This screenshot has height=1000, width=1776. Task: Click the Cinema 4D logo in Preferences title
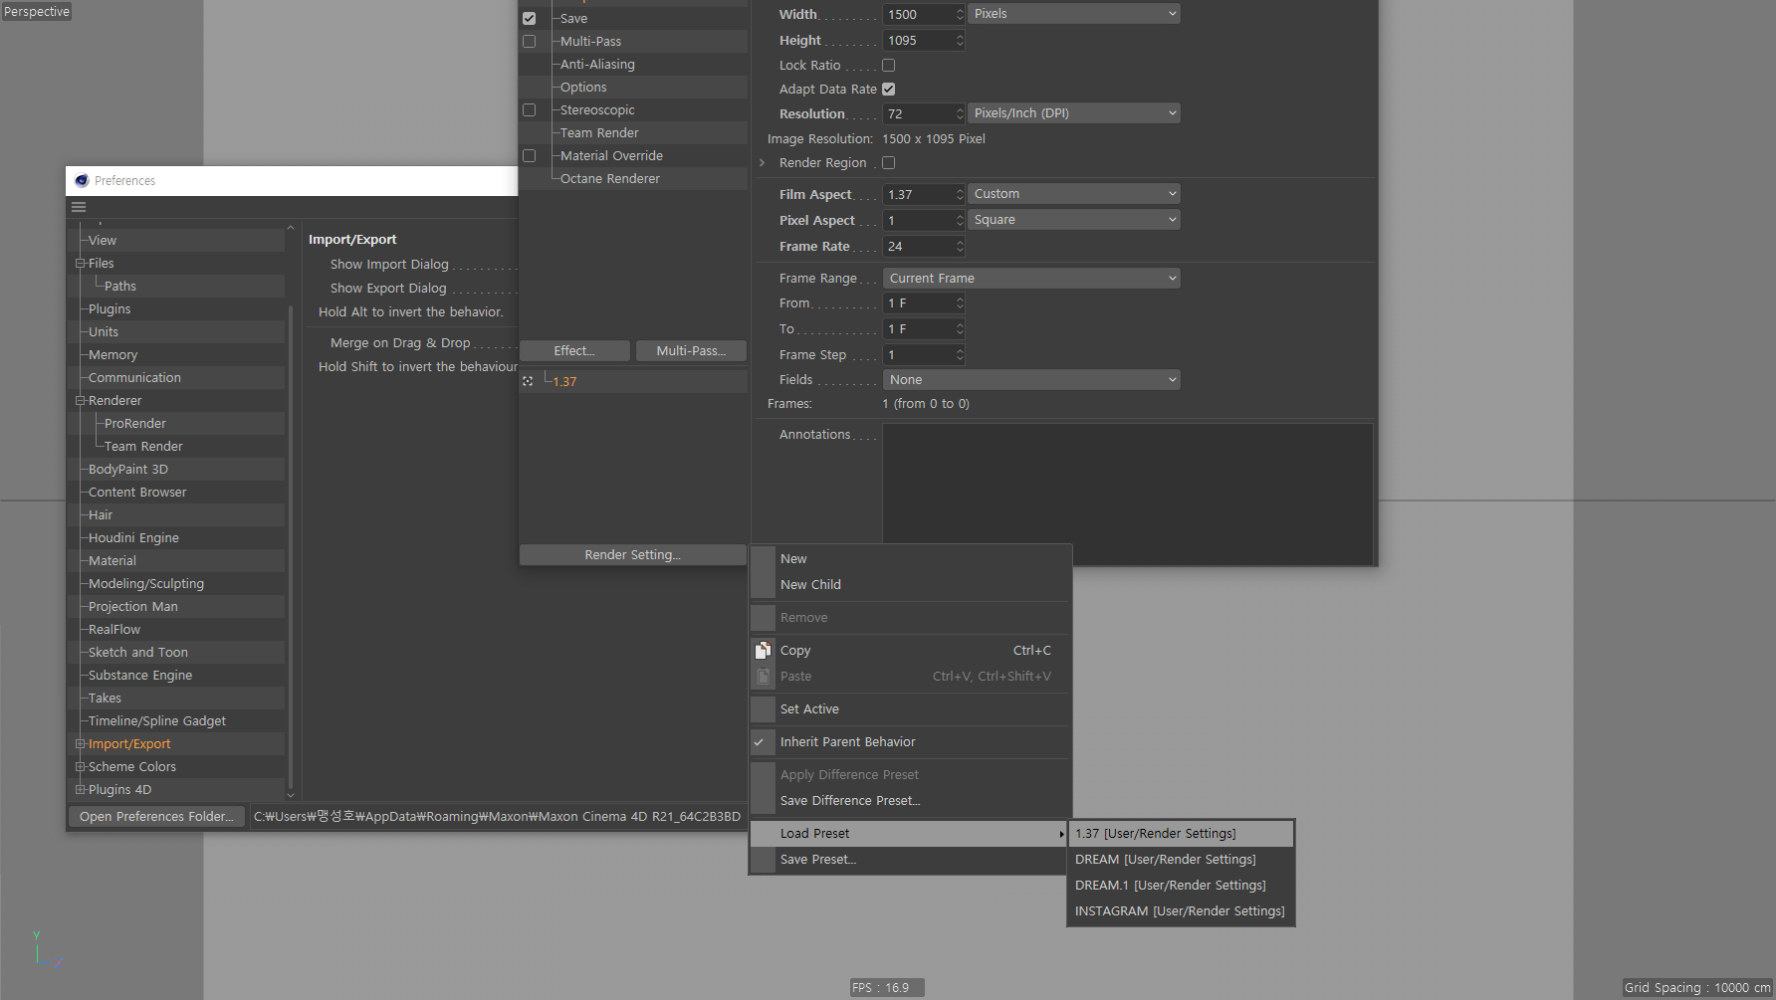82,180
